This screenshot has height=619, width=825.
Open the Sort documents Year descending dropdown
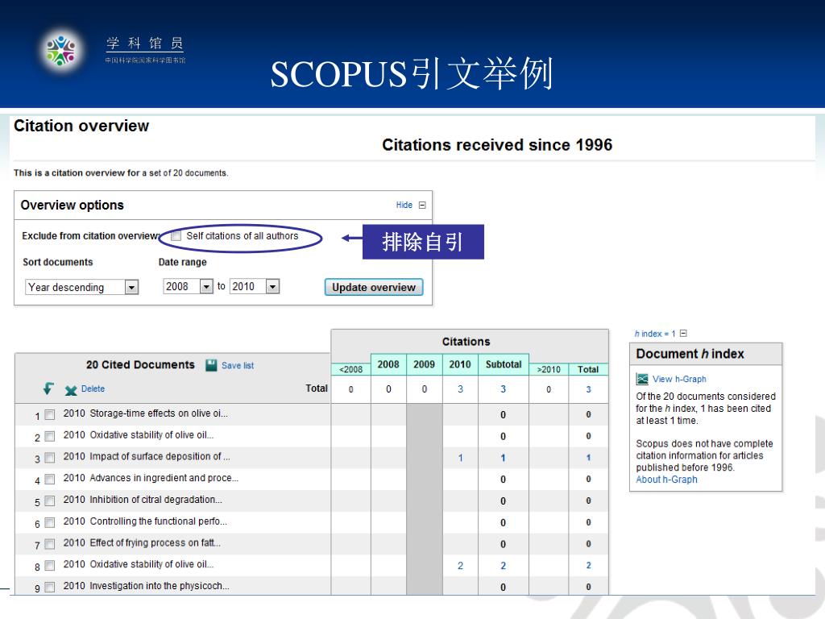[81, 287]
